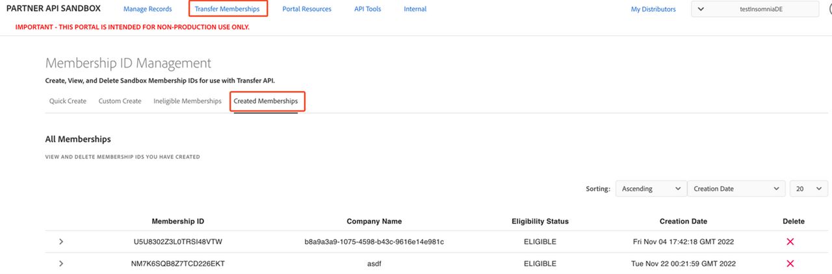Viewport: 832px width, 274px height.
Task: Open the Transfer Memberships menu
Action: (227, 9)
